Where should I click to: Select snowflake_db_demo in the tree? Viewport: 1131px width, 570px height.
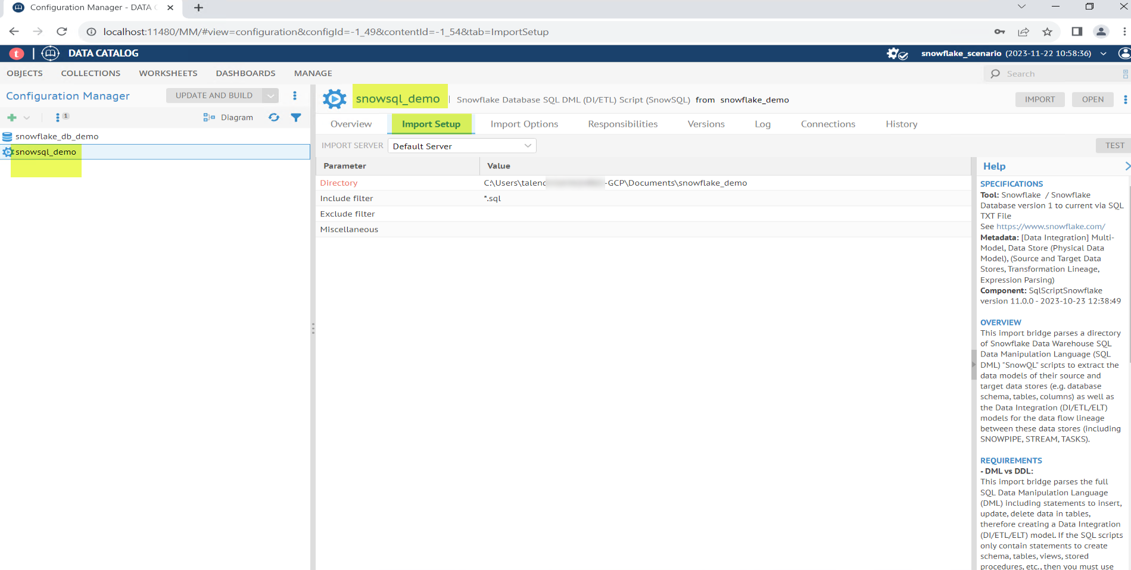click(x=57, y=136)
